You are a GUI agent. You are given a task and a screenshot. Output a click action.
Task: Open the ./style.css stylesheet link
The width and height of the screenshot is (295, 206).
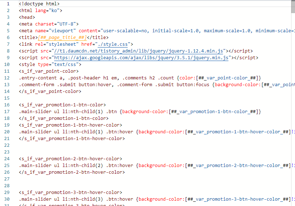point(113,44)
